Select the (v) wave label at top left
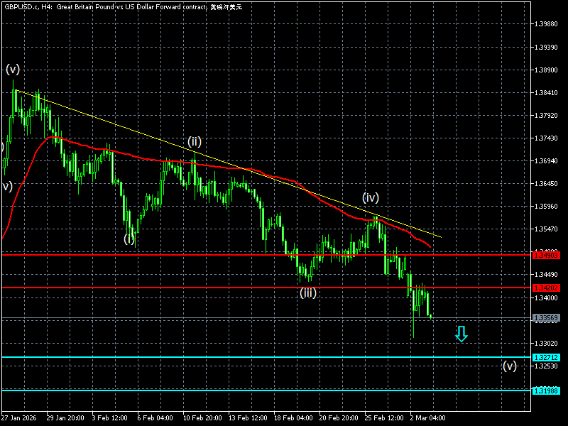 coord(13,69)
